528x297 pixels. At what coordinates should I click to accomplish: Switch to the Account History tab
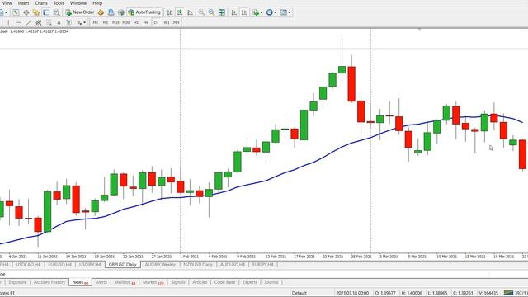[x=49, y=282]
